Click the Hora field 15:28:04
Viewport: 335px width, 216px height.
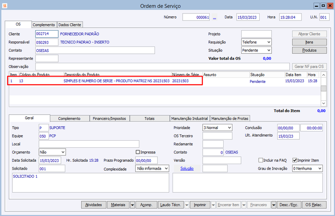pyautogui.click(x=290, y=17)
